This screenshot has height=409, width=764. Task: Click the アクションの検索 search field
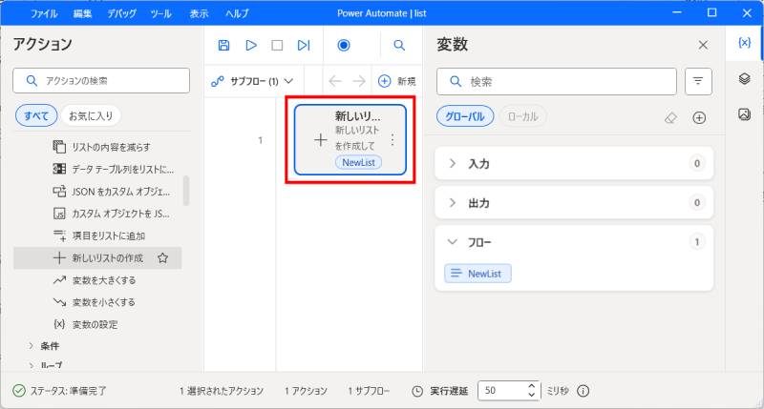[x=101, y=80]
